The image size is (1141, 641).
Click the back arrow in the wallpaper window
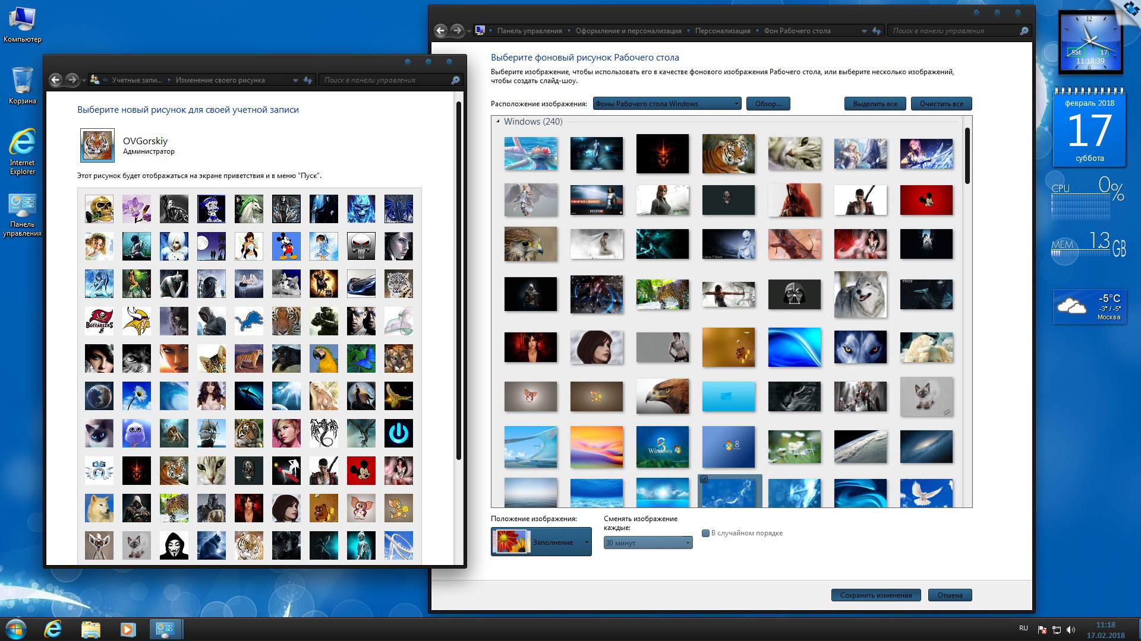(x=440, y=30)
